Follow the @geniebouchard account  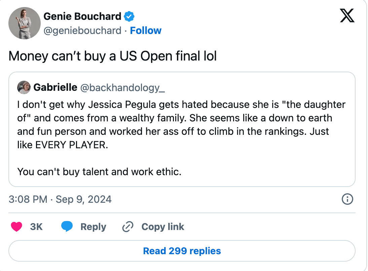coord(146,31)
